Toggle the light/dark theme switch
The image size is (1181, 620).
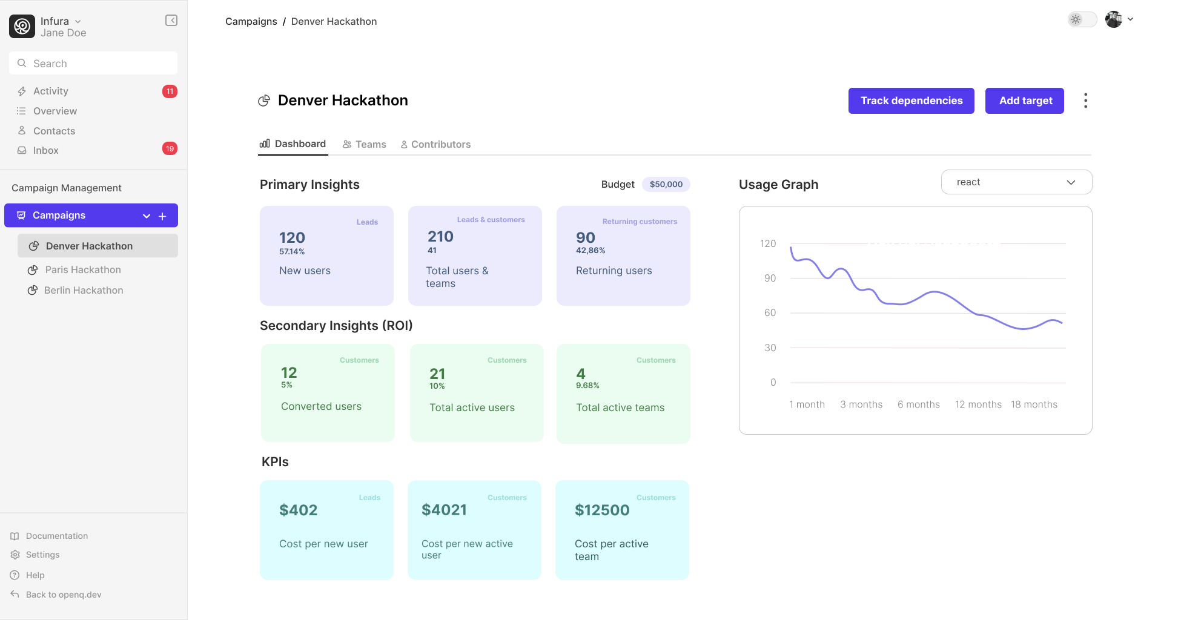coord(1082,19)
